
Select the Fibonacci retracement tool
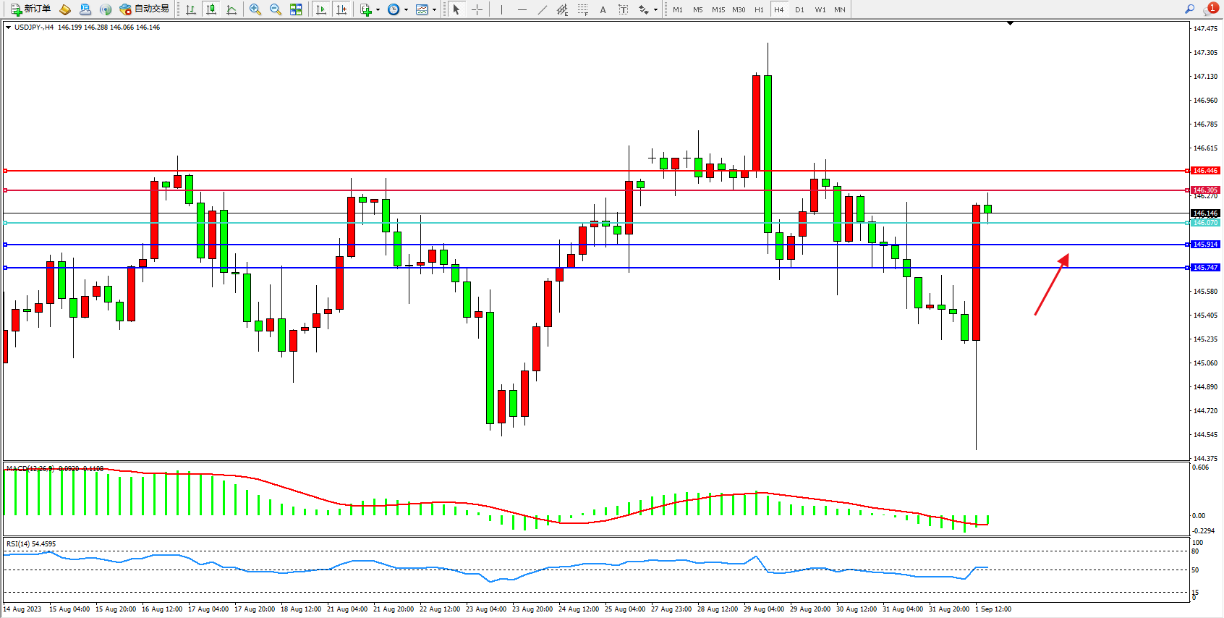pos(583,9)
